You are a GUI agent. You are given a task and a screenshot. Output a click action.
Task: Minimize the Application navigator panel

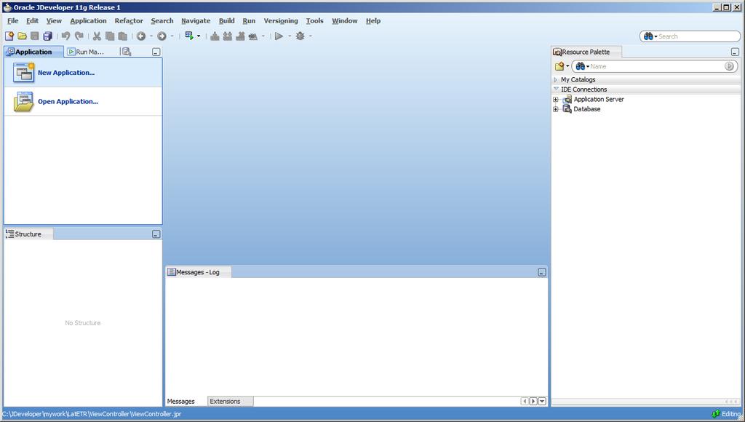click(156, 52)
